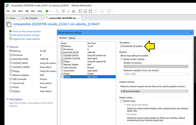The width and height of the screenshot is (196, 125).
Task: Close the Home tab
Action: click(18, 18)
